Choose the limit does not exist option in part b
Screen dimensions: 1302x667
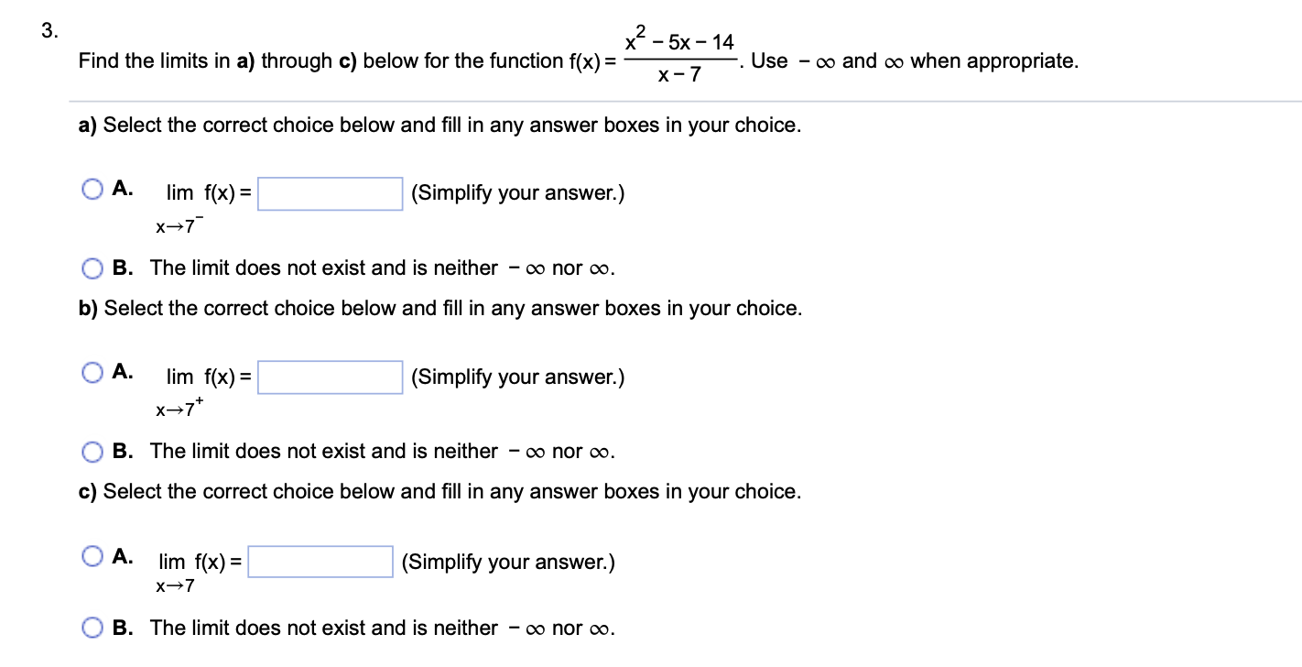(92, 451)
